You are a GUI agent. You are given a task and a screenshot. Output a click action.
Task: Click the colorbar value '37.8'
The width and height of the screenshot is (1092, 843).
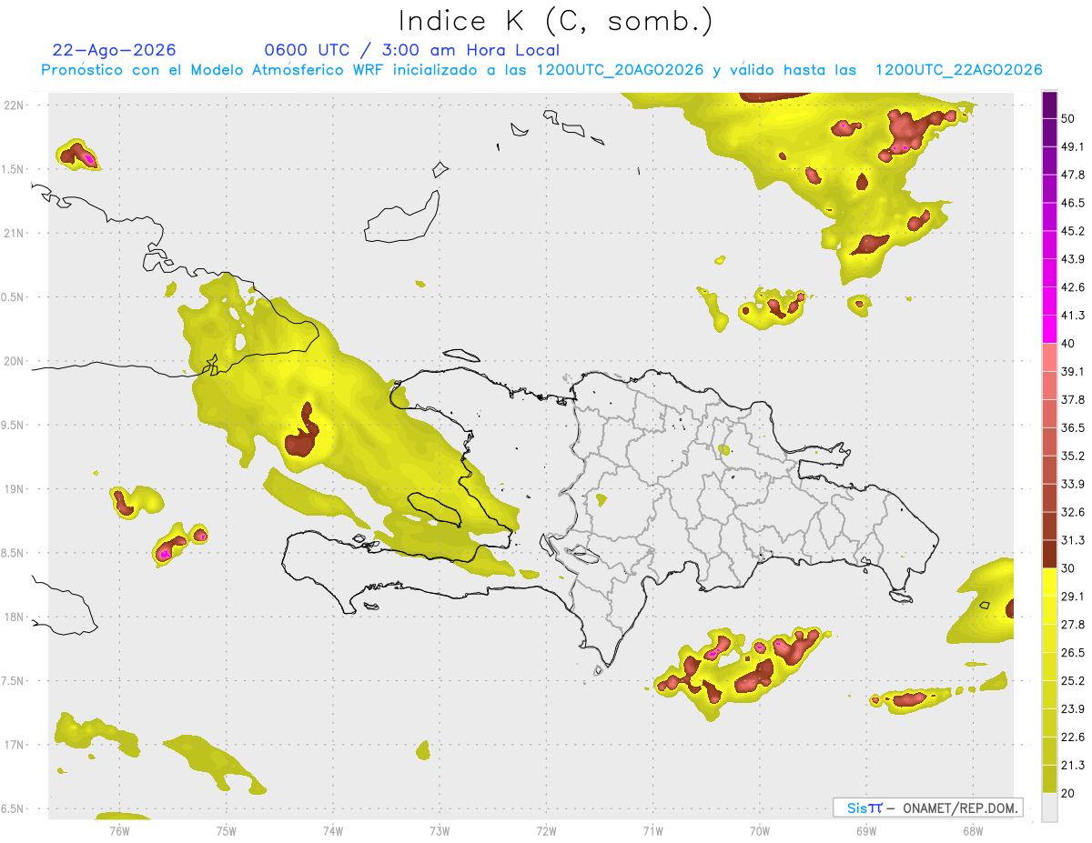(1073, 399)
